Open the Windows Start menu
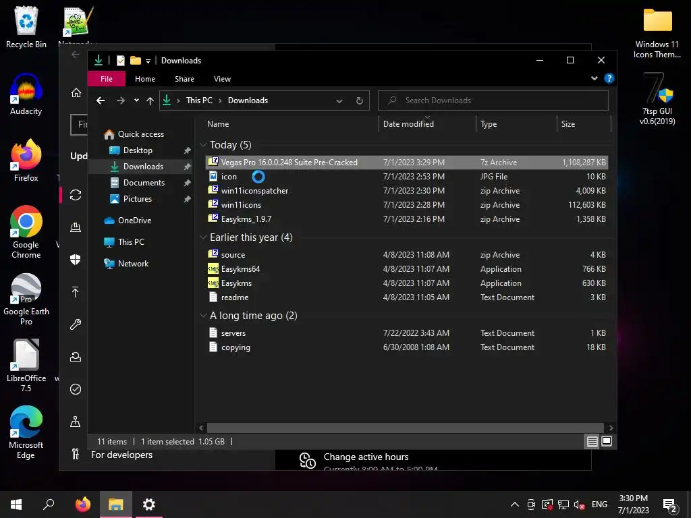The image size is (691, 518). pyautogui.click(x=16, y=505)
